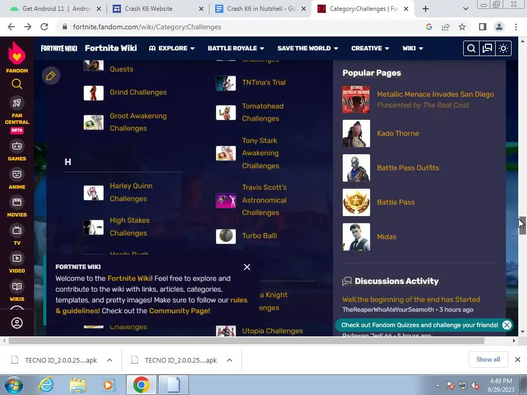527x395 pixels.
Task: Click the Fortnite Wiki logo wordmark
Action: pos(59,48)
